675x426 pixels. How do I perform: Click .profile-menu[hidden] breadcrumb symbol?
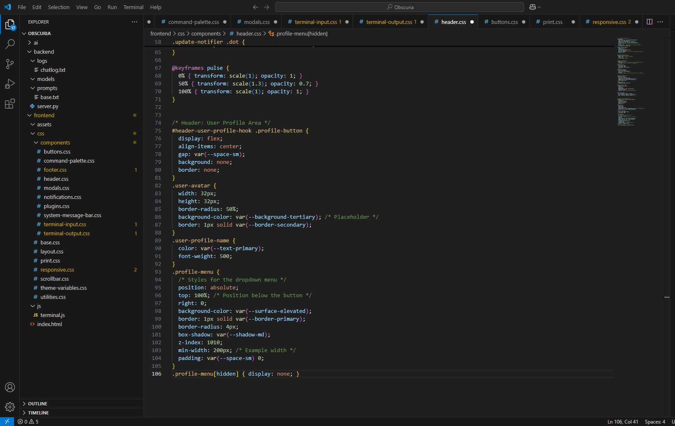[298, 33]
